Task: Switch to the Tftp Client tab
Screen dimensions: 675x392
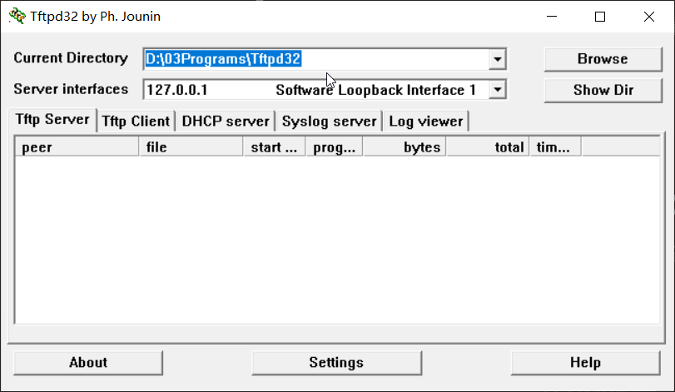Action: (136, 122)
